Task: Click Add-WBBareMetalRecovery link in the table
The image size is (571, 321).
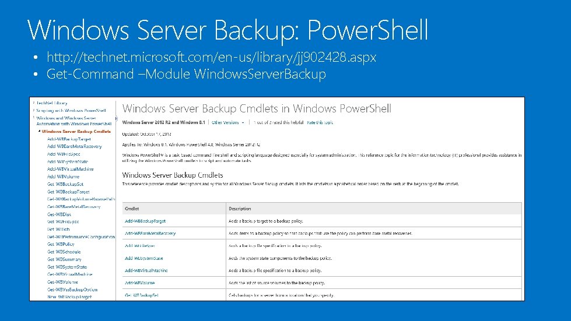Action: tap(150, 233)
